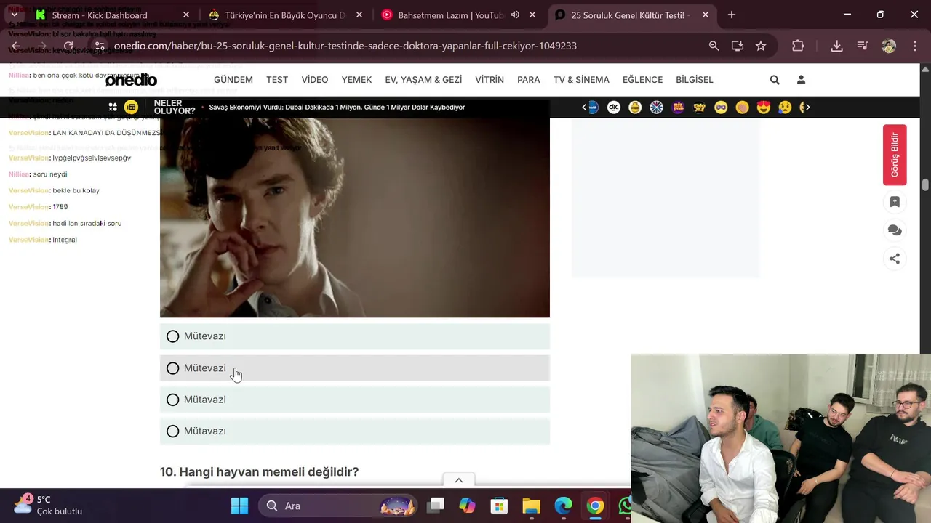Open Microsoft Store from the taskbar
Image resolution: width=931 pixels, height=523 pixels.
[x=499, y=506]
